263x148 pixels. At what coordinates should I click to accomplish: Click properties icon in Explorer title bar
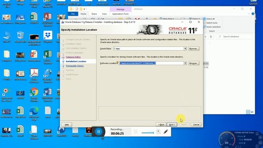(77, 9)
